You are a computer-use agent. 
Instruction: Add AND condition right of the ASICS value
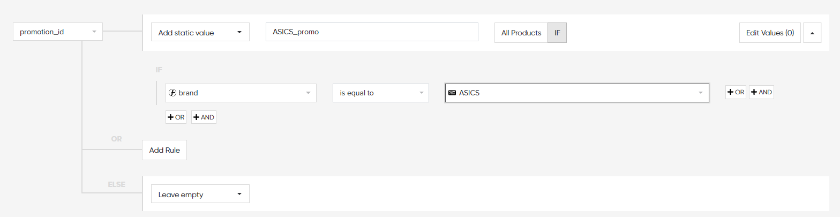pyautogui.click(x=761, y=92)
